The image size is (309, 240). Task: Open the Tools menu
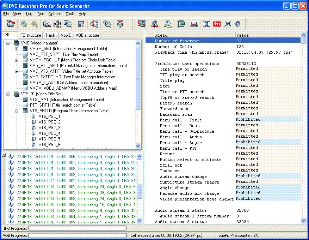pos(70,14)
